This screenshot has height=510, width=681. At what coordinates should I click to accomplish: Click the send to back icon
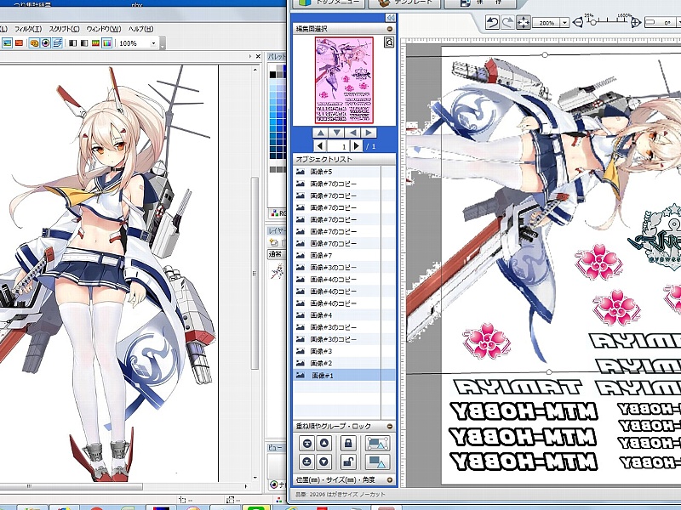pos(307,462)
